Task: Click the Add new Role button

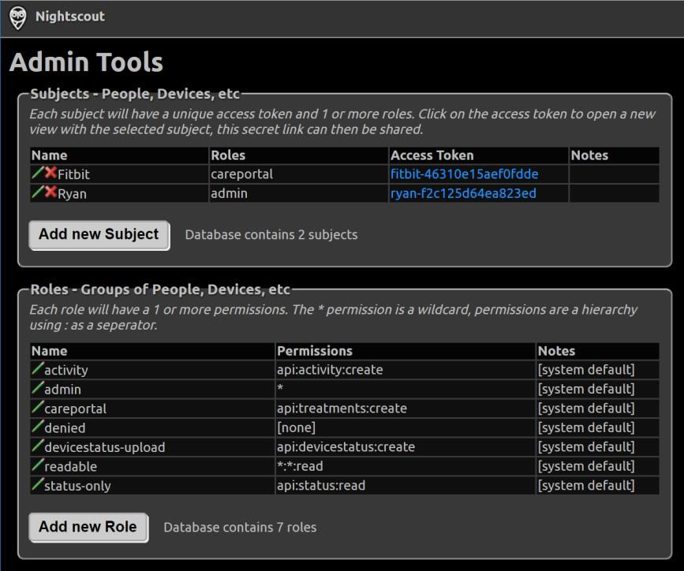Action: 88,528
